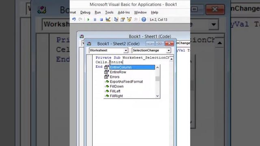Open Properties Window toolbar icon
This screenshot has height=146, width=260.
(123, 19)
